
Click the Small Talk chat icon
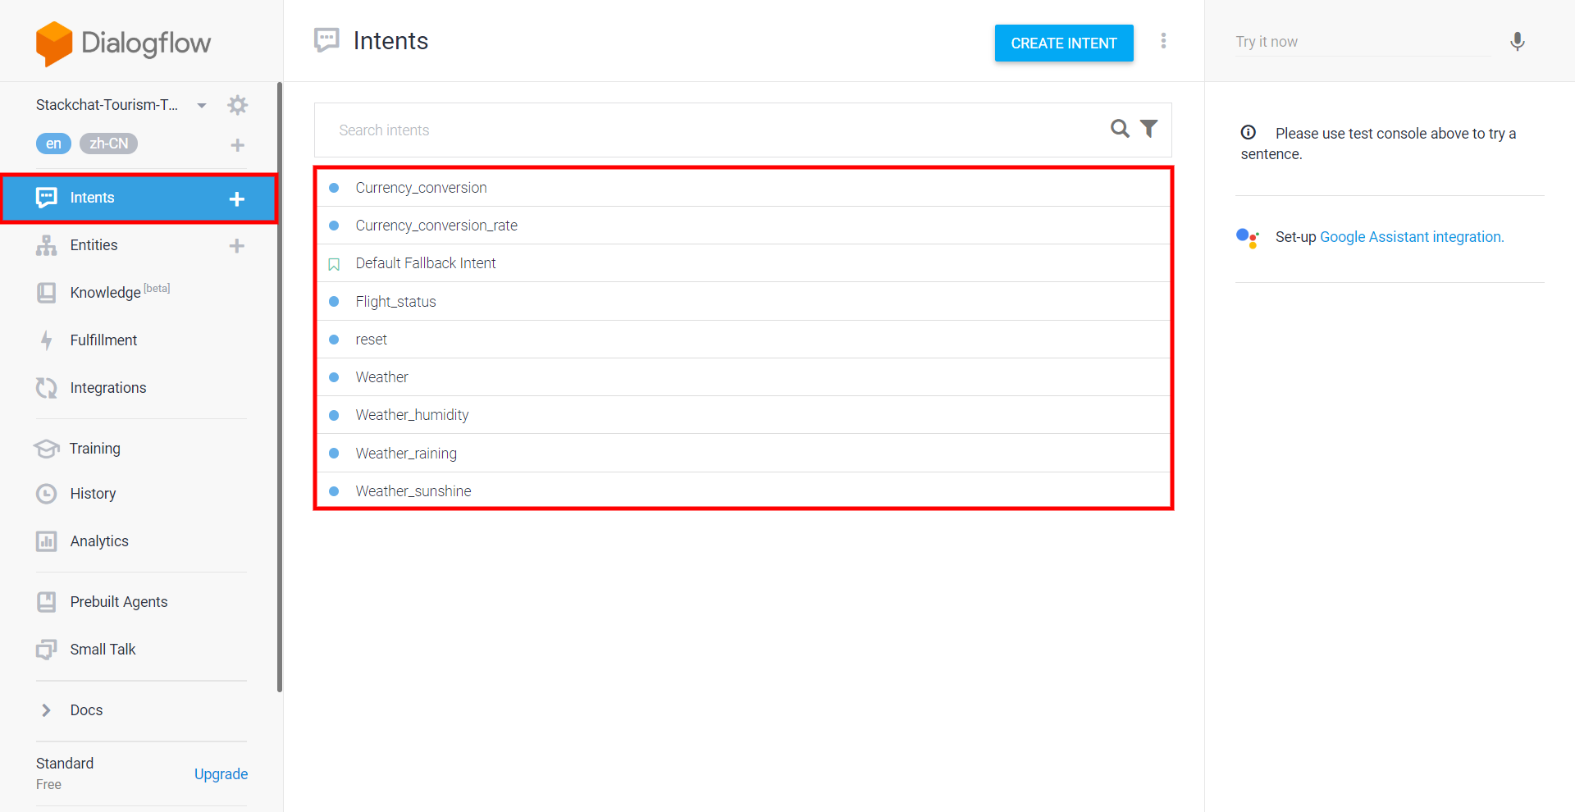tap(47, 650)
